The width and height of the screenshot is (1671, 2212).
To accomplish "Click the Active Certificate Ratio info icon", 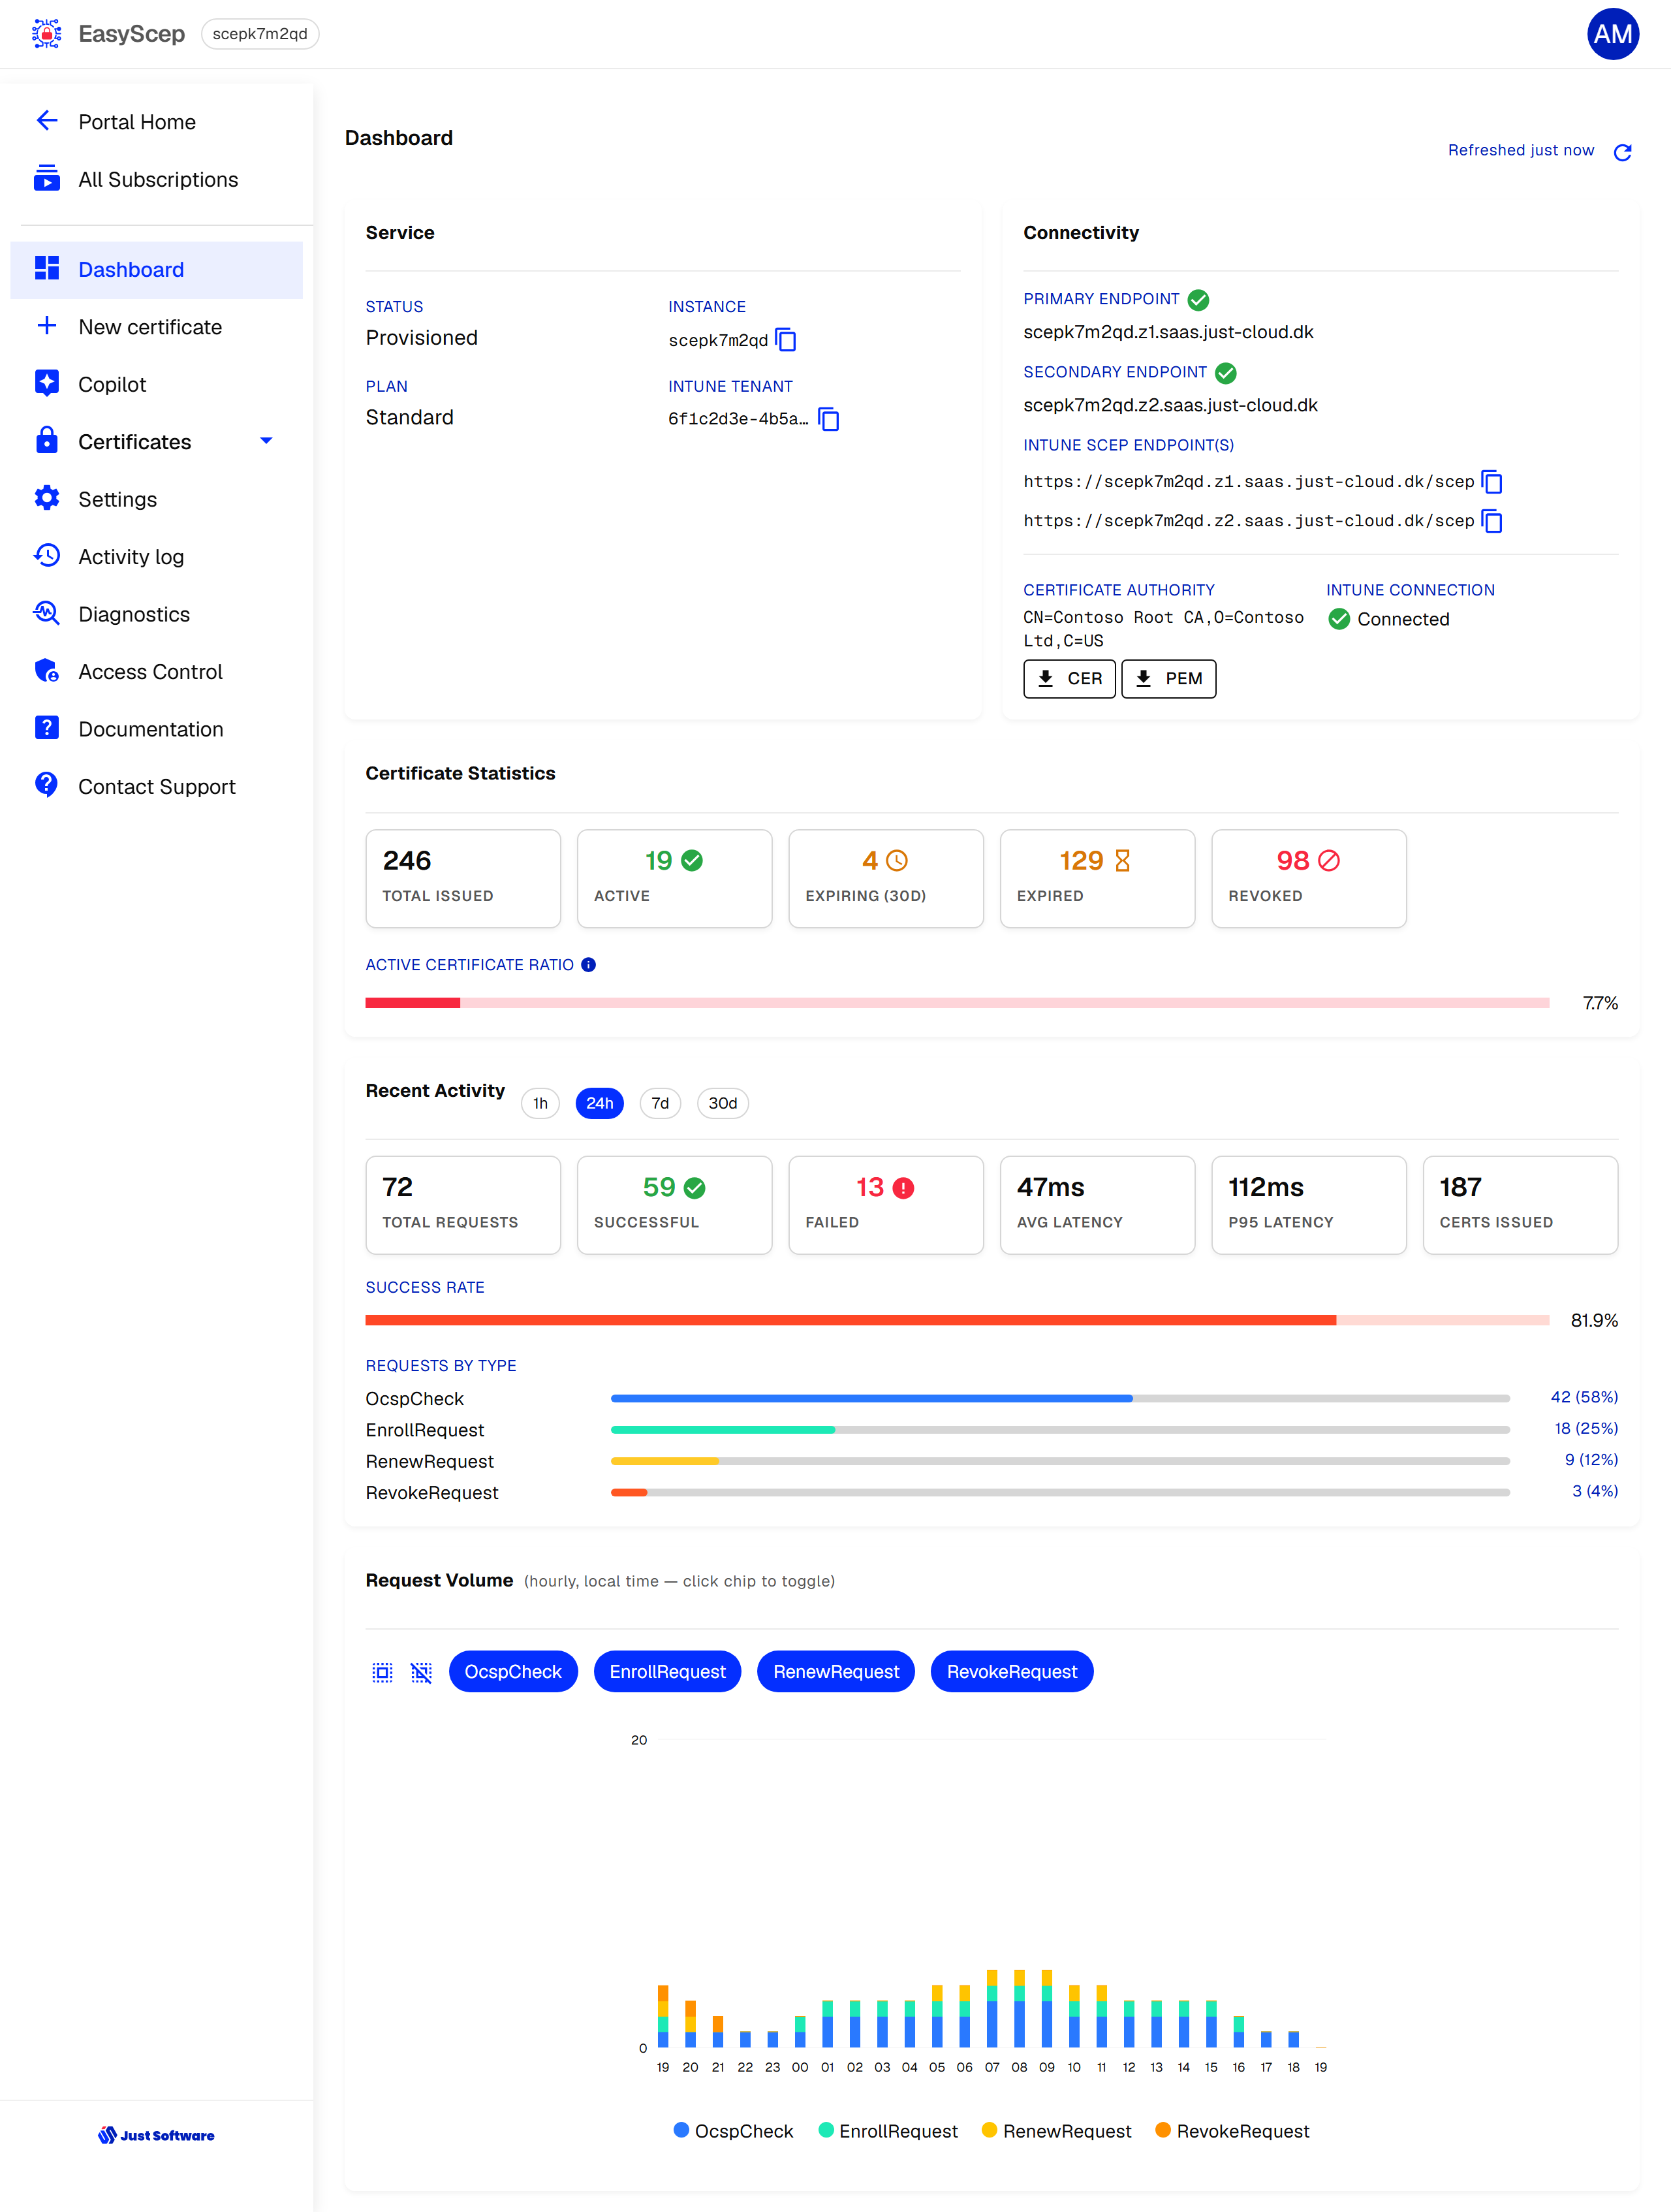I will [589, 965].
